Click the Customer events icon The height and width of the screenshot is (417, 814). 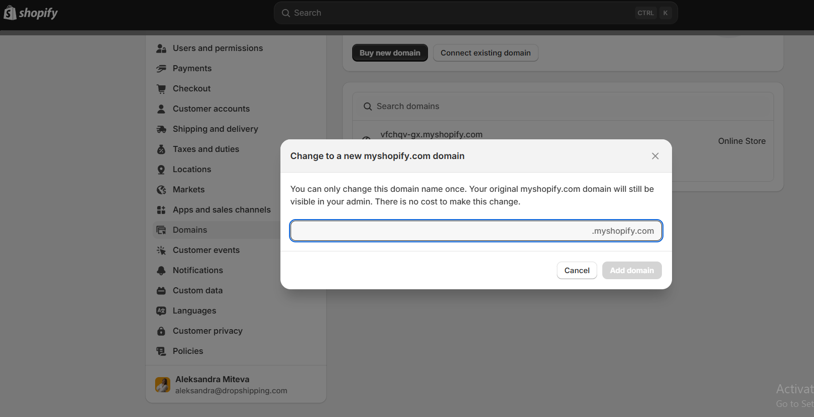tap(161, 250)
